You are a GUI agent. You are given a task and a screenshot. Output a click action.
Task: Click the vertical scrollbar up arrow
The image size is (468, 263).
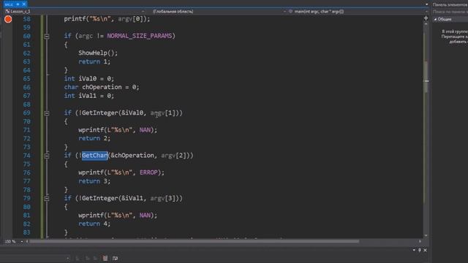click(426, 24)
